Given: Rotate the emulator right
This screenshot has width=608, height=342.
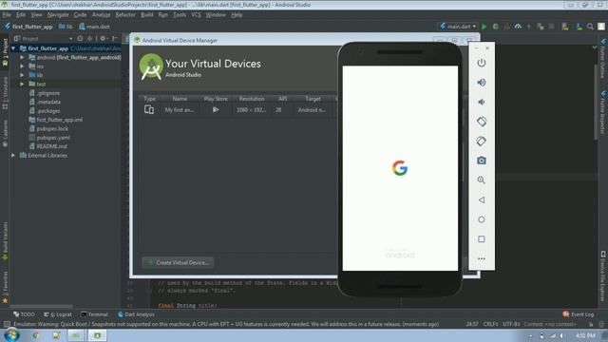Looking at the screenshot, I should [482, 142].
